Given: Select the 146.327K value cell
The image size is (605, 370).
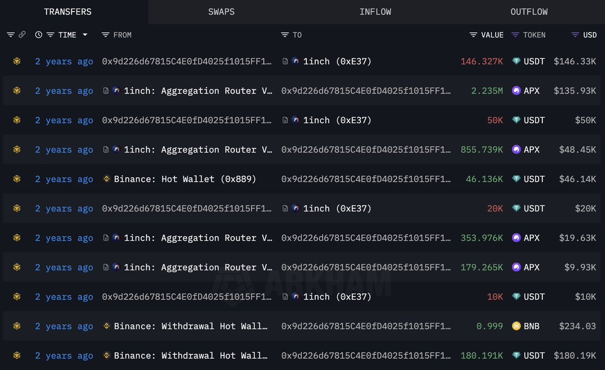Looking at the screenshot, I should coord(481,62).
